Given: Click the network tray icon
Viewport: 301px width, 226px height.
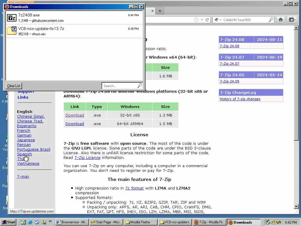Looking at the screenshot, I should [268, 222].
